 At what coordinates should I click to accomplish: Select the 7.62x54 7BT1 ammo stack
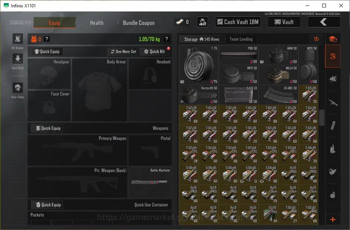(289, 154)
